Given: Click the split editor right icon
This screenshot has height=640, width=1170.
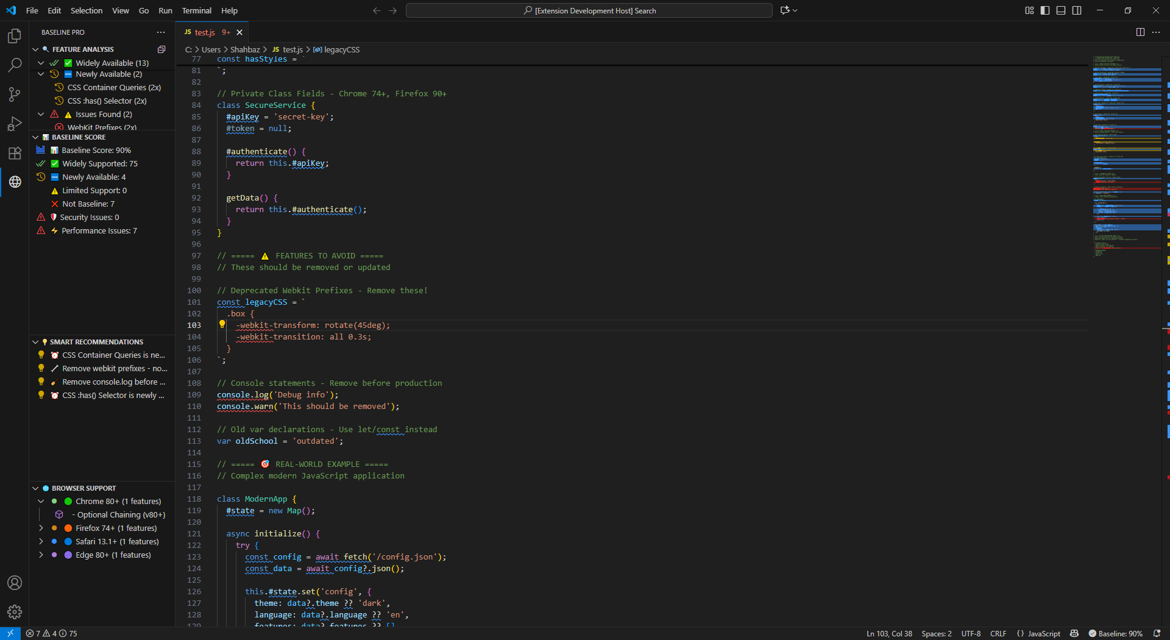Looking at the screenshot, I should [x=1140, y=32].
